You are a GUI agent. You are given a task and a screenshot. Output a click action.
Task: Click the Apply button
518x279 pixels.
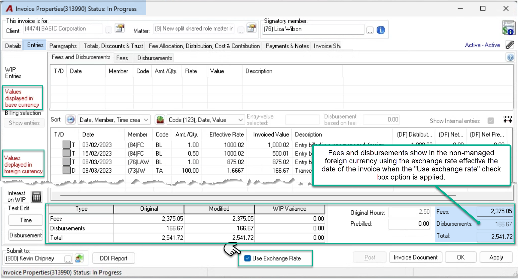pos(496,257)
